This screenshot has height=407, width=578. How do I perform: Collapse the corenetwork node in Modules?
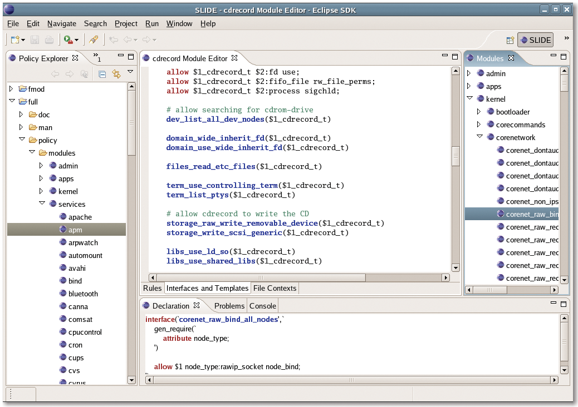tap(479, 137)
